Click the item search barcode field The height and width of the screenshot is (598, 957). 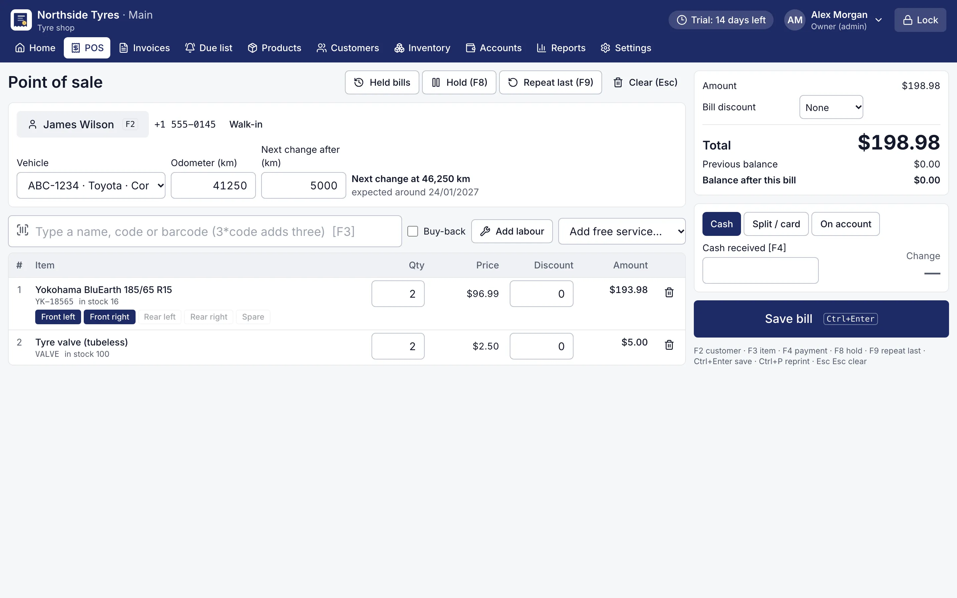pos(205,231)
